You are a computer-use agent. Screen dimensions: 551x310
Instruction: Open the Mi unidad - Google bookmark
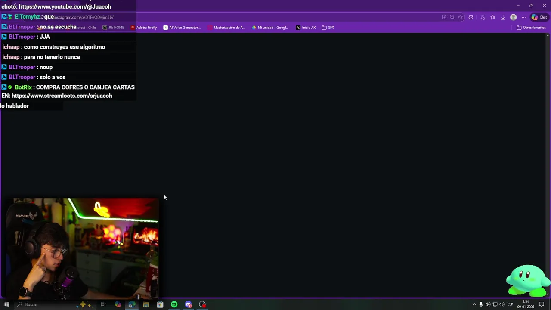(270, 28)
